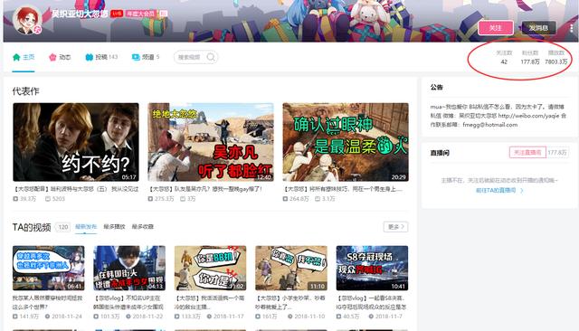Click the danmaku icon beside 3万
Screen dimensions: 579x331
point(183,199)
